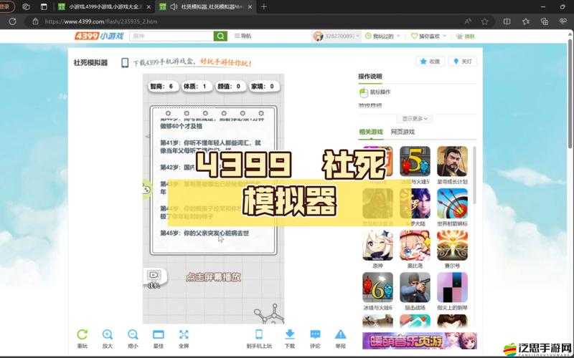
Task: Open the 到手机上玩 phone icon
Action: click(259, 334)
